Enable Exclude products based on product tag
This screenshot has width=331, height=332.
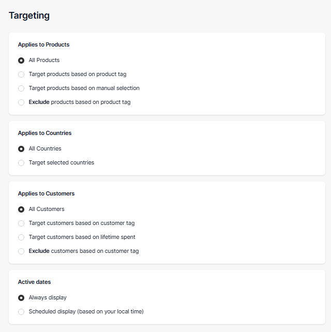pos(21,102)
